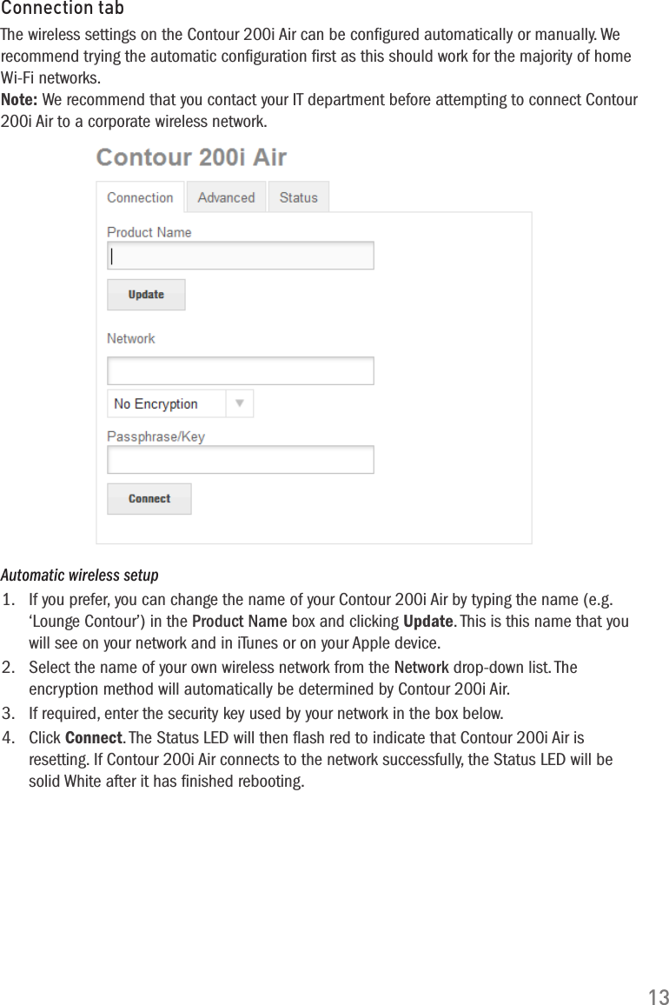This screenshot has width=669, height=1005.
Task: Click into the Network name field
Action: (x=241, y=370)
